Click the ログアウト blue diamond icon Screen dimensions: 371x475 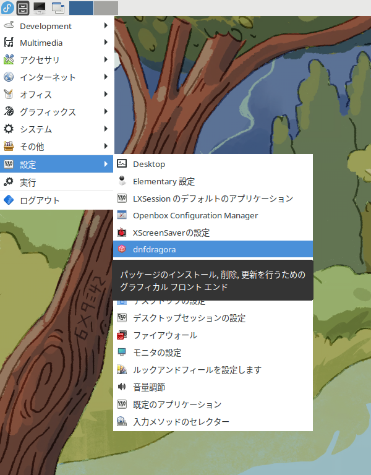[x=9, y=200]
